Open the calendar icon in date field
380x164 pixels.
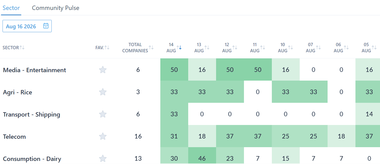[x=46, y=26]
